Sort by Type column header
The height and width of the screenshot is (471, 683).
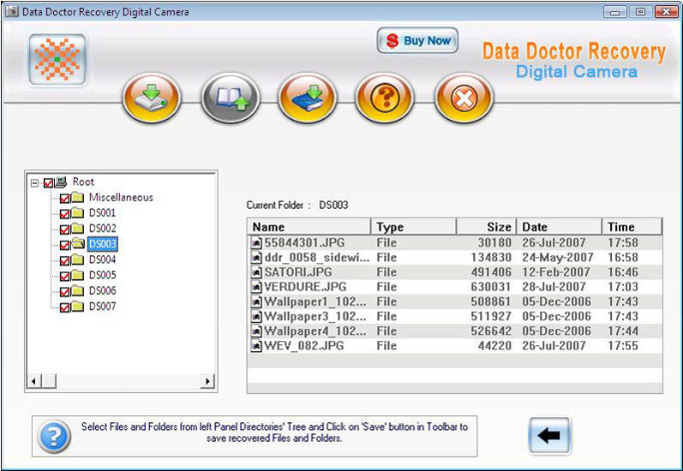click(x=413, y=227)
